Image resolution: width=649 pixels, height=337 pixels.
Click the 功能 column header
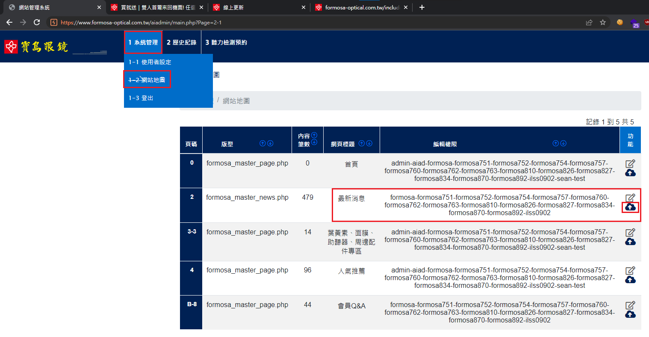pos(630,140)
